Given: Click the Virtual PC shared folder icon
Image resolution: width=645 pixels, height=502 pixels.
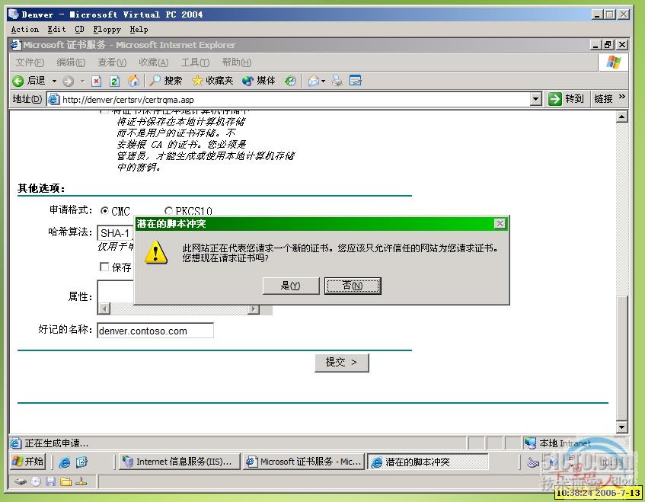Looking at the screenshot, I should click(x=65, y=481).
